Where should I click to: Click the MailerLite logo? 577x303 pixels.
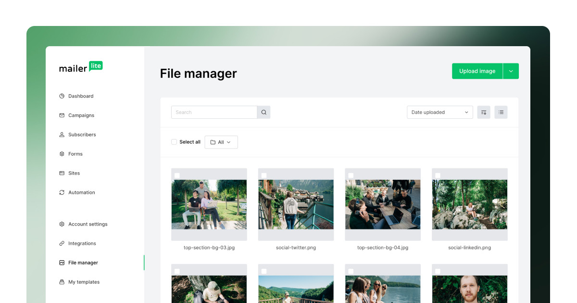[x=81, y=67]
